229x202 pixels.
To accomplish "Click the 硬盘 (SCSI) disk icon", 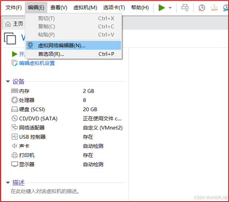I will 15,109.
